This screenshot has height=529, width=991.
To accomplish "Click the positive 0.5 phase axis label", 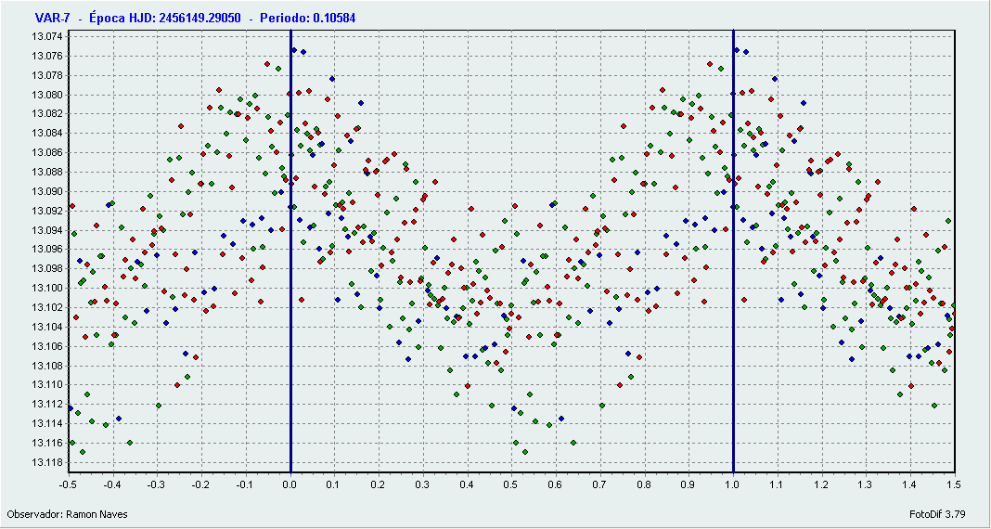I will coord(511,484).
